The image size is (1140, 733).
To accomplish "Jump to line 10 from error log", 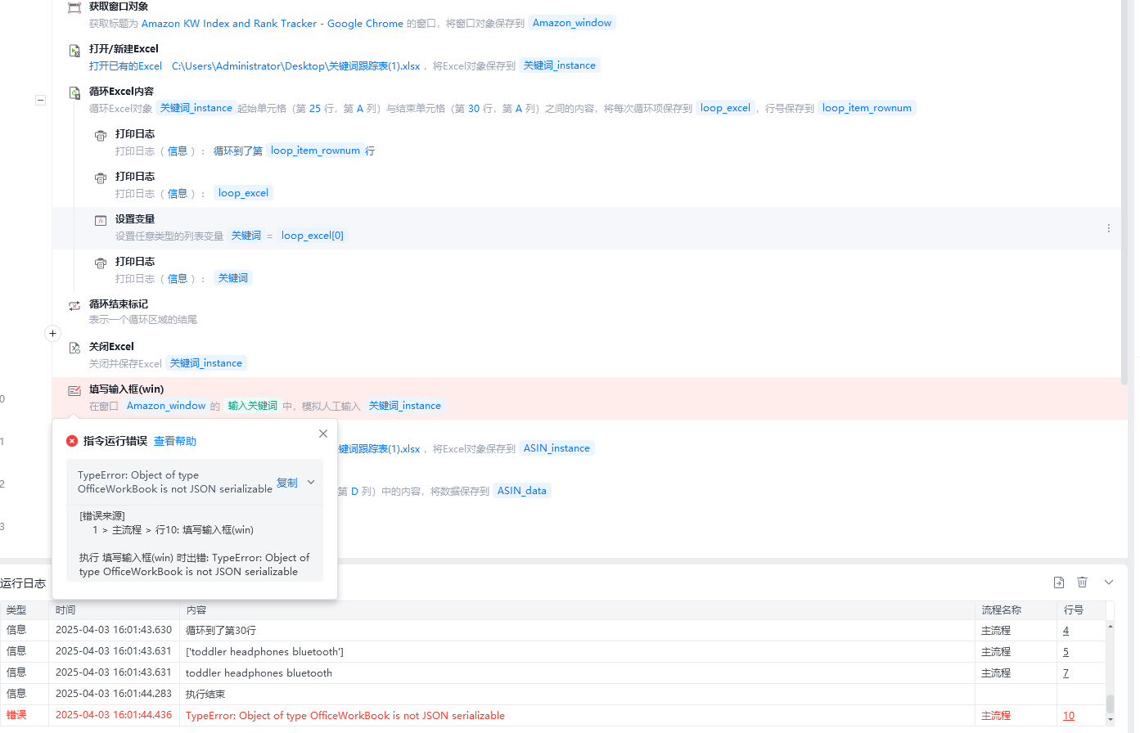I will [1069, 716].
